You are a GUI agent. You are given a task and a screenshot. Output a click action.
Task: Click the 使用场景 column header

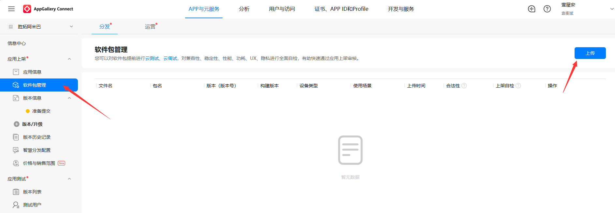click(x=362, y=86)
